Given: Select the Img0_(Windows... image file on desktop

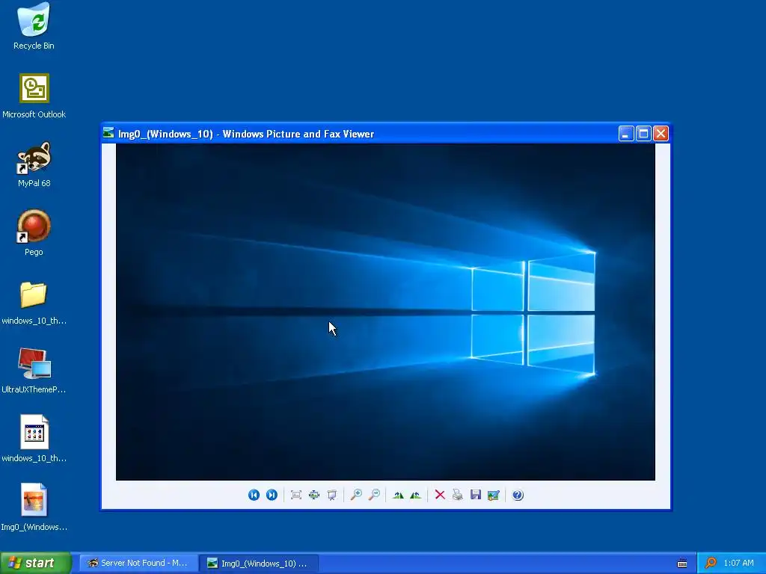Looking at the screenshot, I should tap(34, 507).
